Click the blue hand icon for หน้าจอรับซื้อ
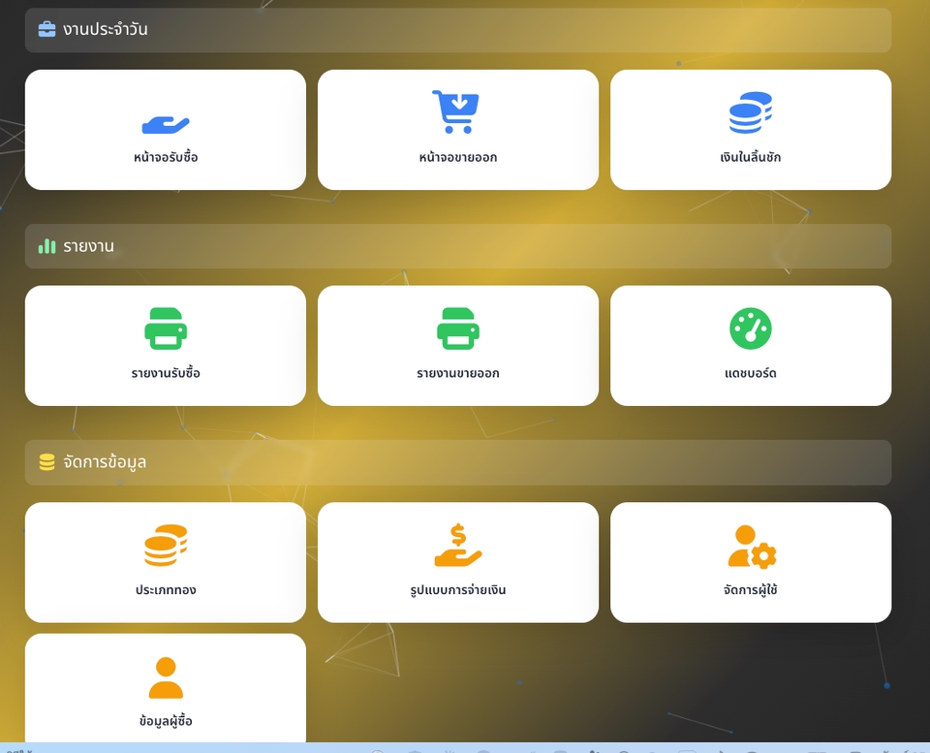Viewport: 930px width, 753px height. (x=166, y=124)
